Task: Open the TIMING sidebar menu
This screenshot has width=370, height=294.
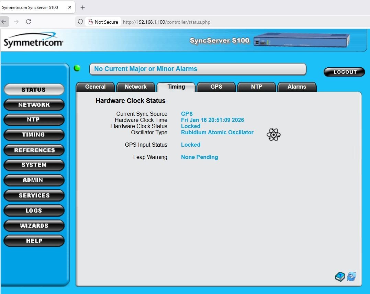Action: (34, 135)
